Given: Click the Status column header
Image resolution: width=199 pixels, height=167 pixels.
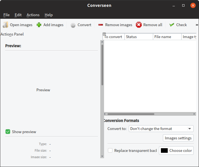Looking at the screenshot, I should pos(139,37).
